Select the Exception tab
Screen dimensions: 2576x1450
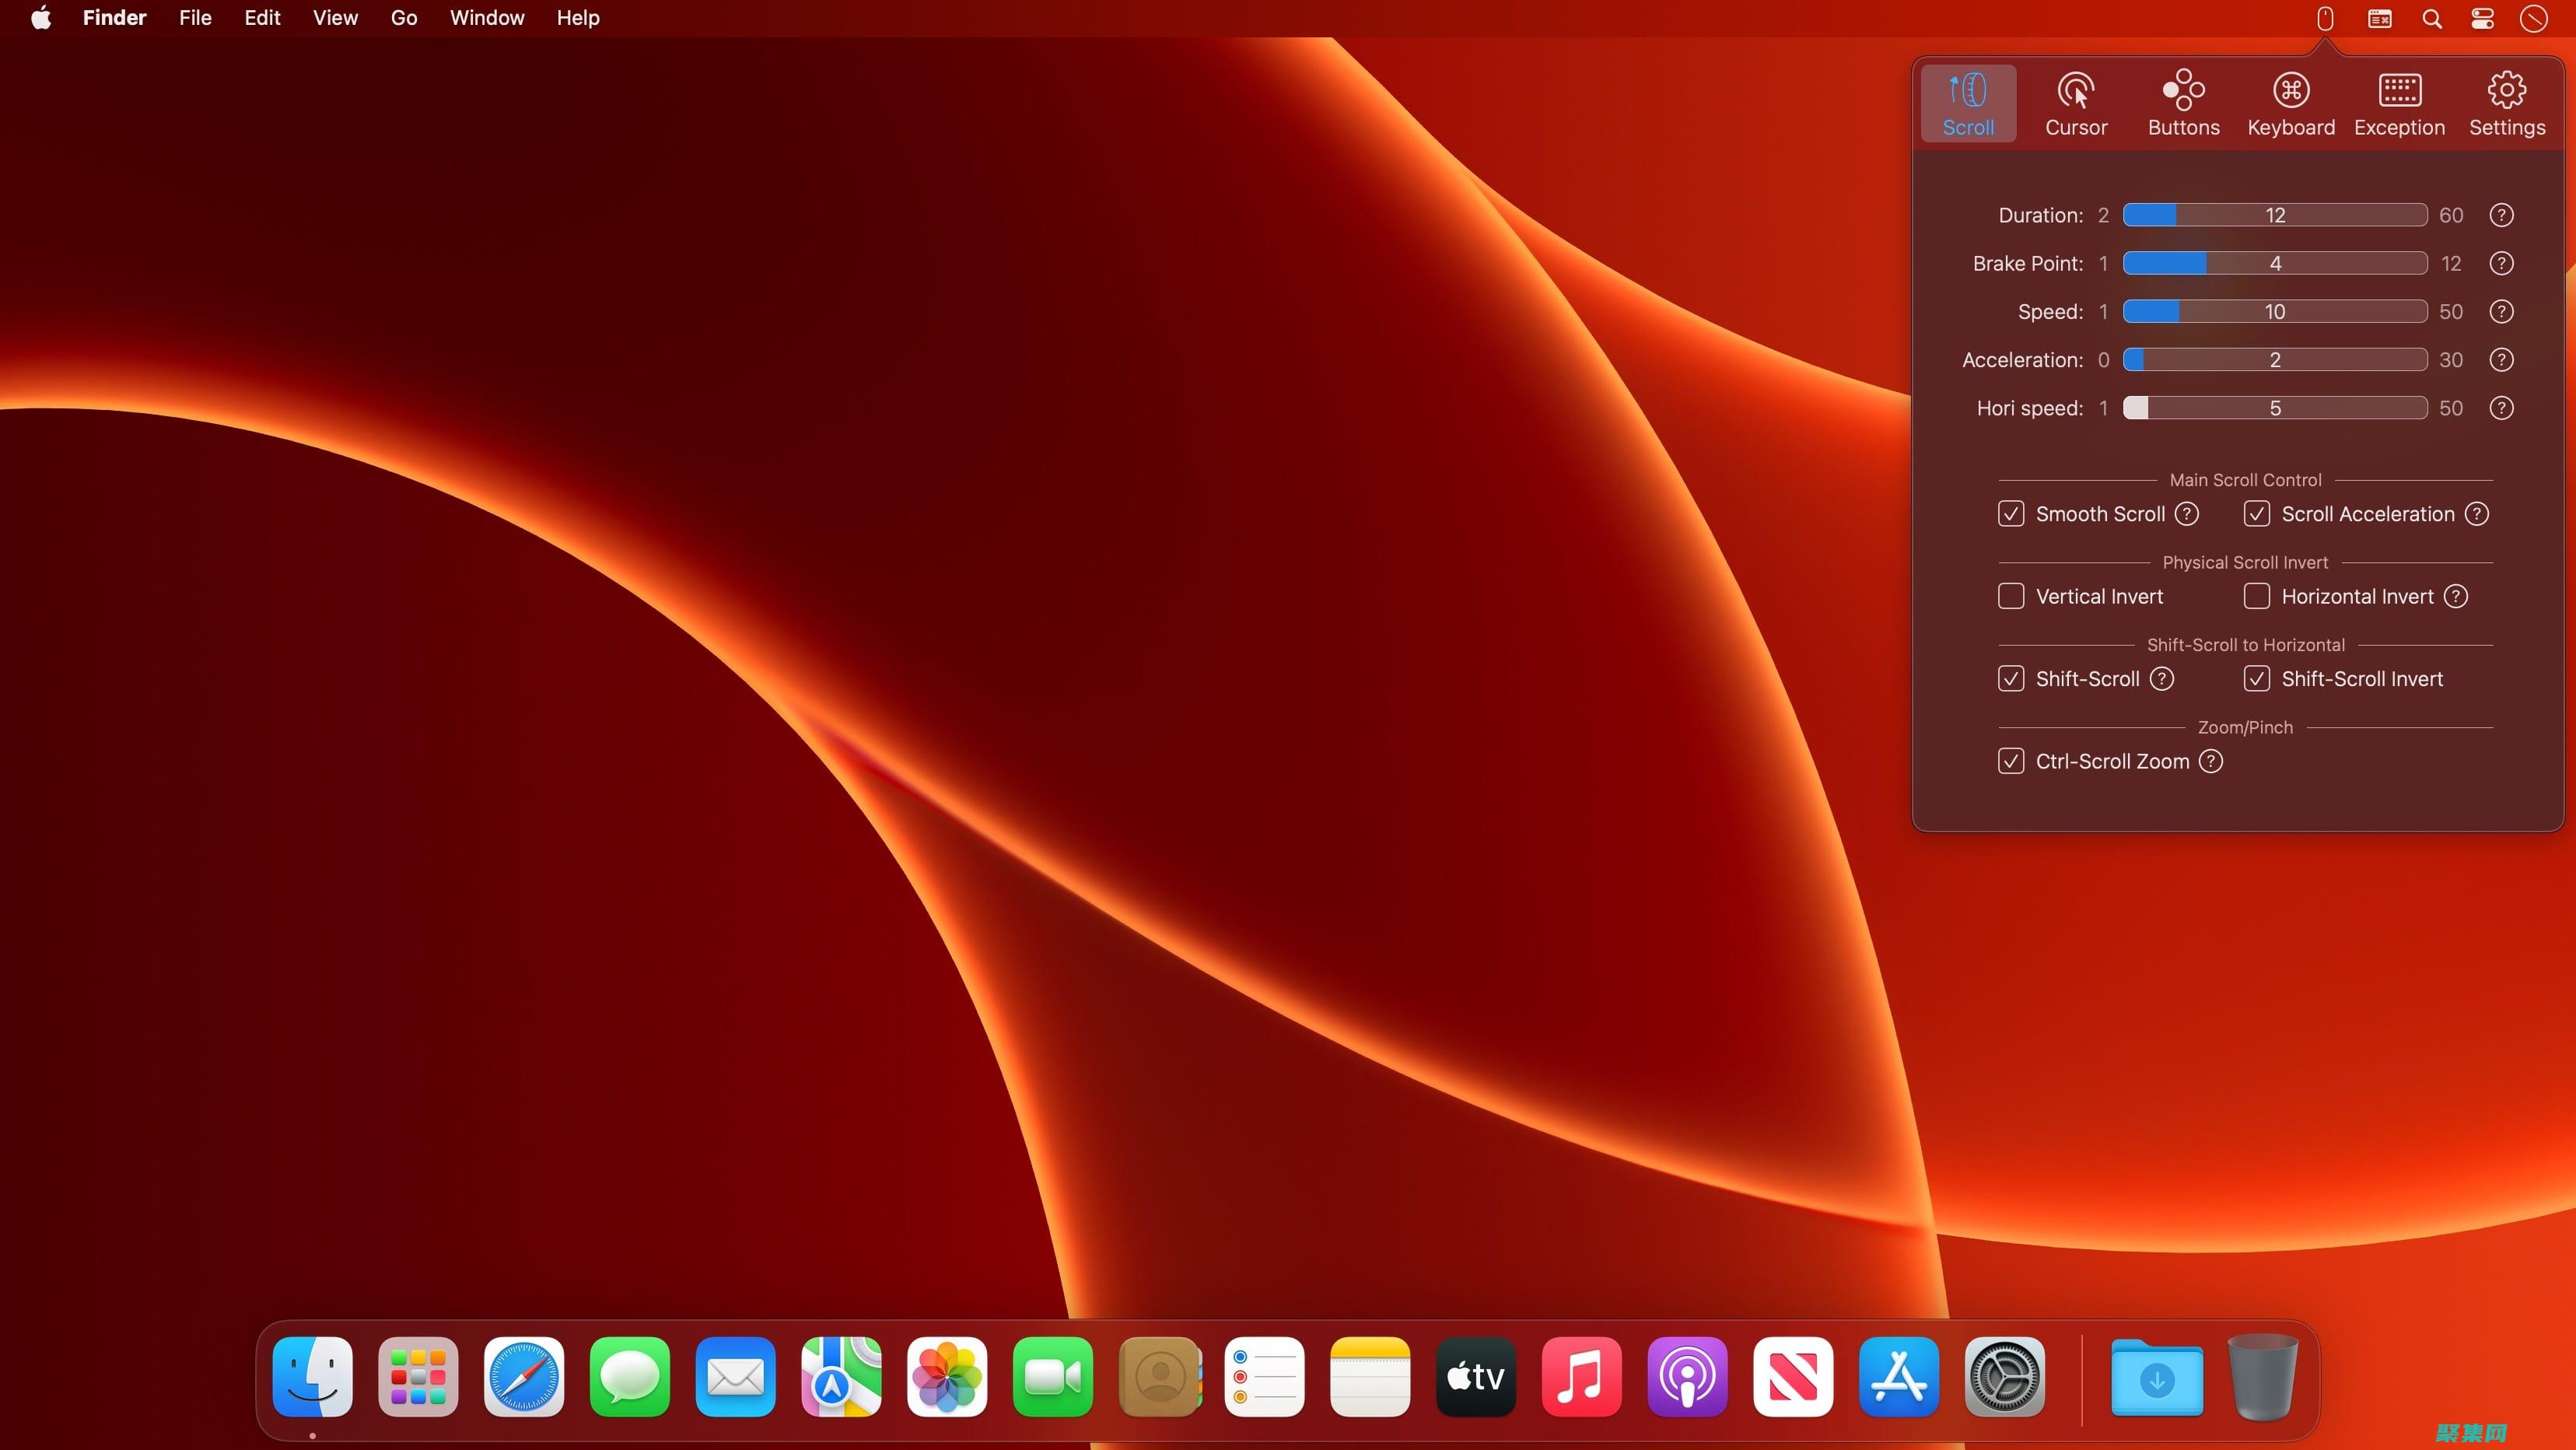point(2398,104)
